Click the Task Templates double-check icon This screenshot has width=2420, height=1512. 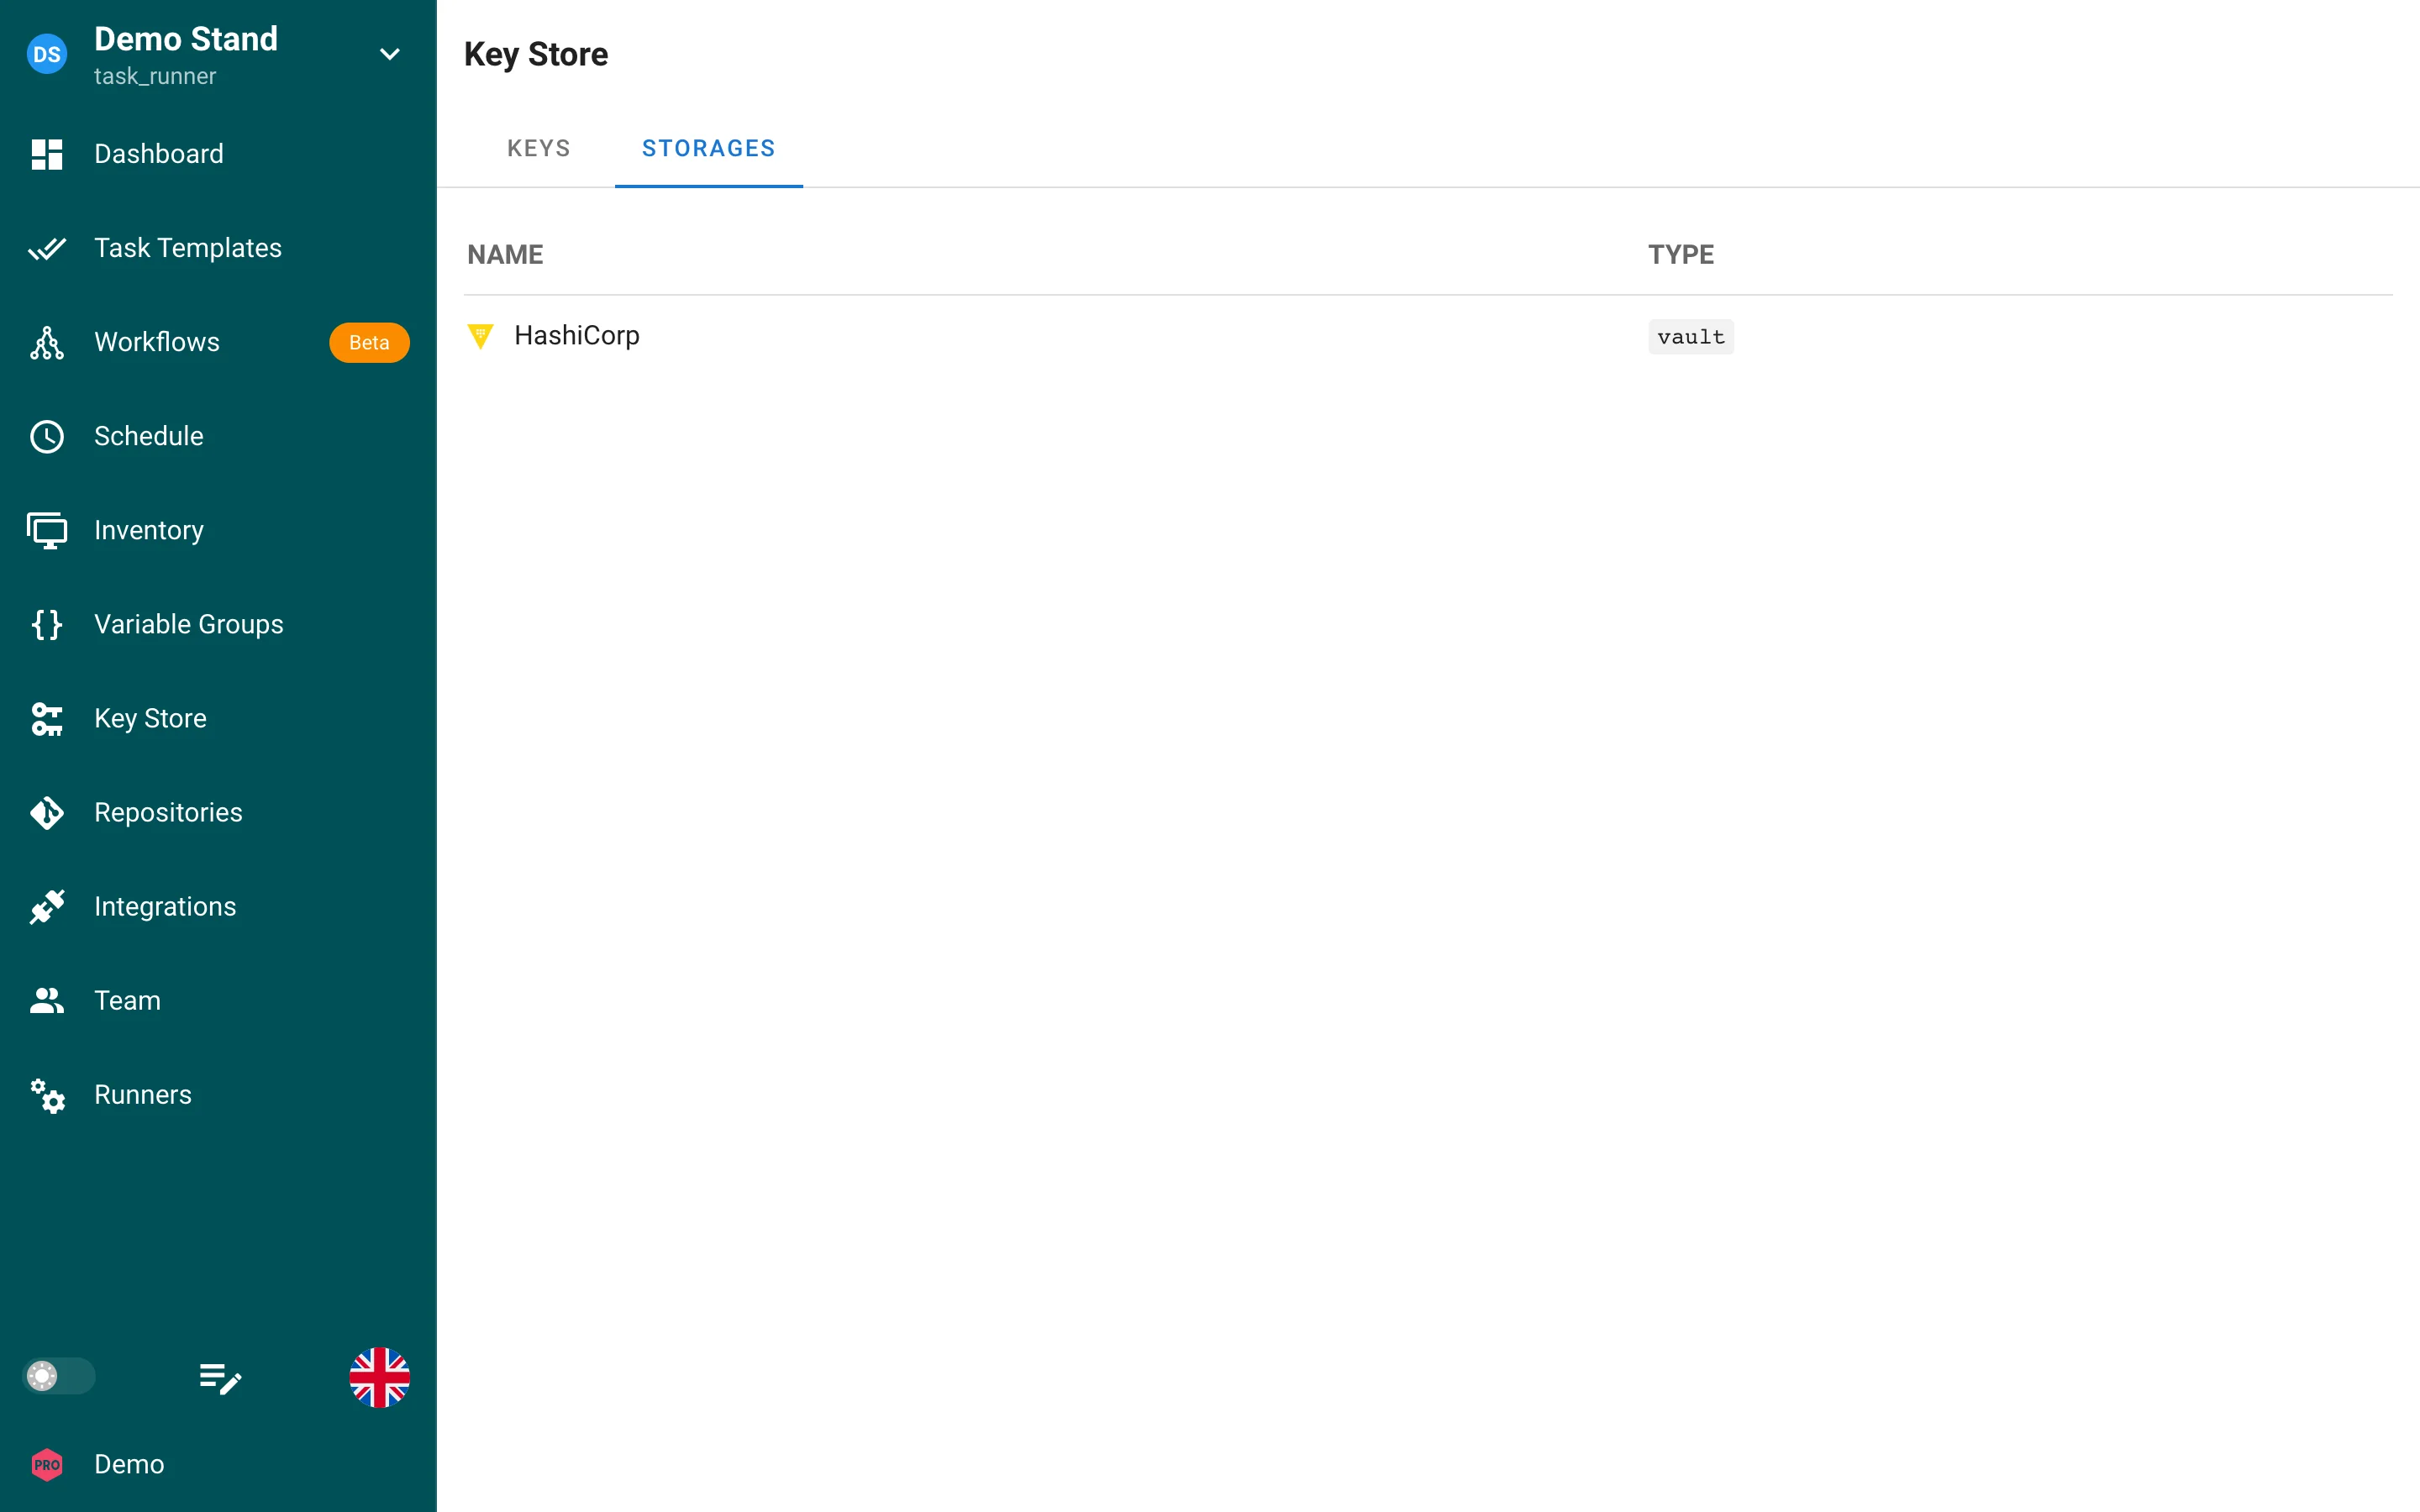click(x=47, y=248)
